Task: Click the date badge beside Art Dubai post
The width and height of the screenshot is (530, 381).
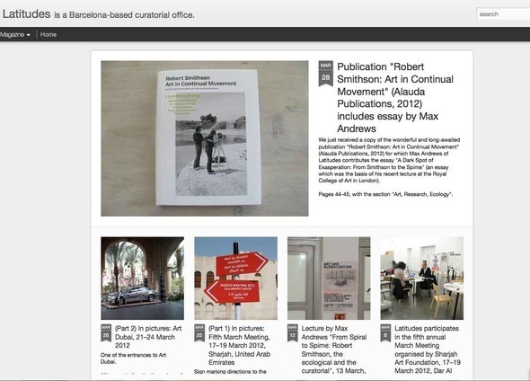Action: click(x=106, y=332)
